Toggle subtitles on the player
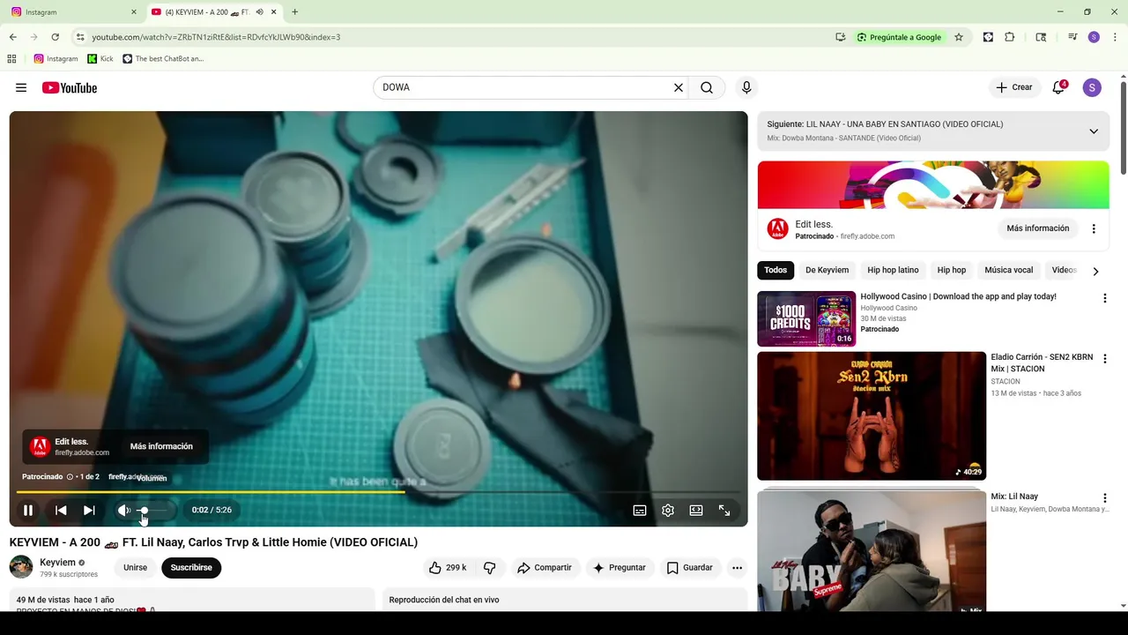This screenshot has width=1128, height=635. click(640, 510)
